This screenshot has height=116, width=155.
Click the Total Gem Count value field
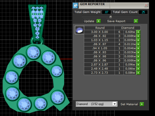pos(143,12)
